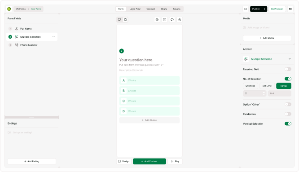This screenshot has width=299, height=172.
Task: Click the Multiple Selection field icon in list
Action: click(x=17, y=37)
